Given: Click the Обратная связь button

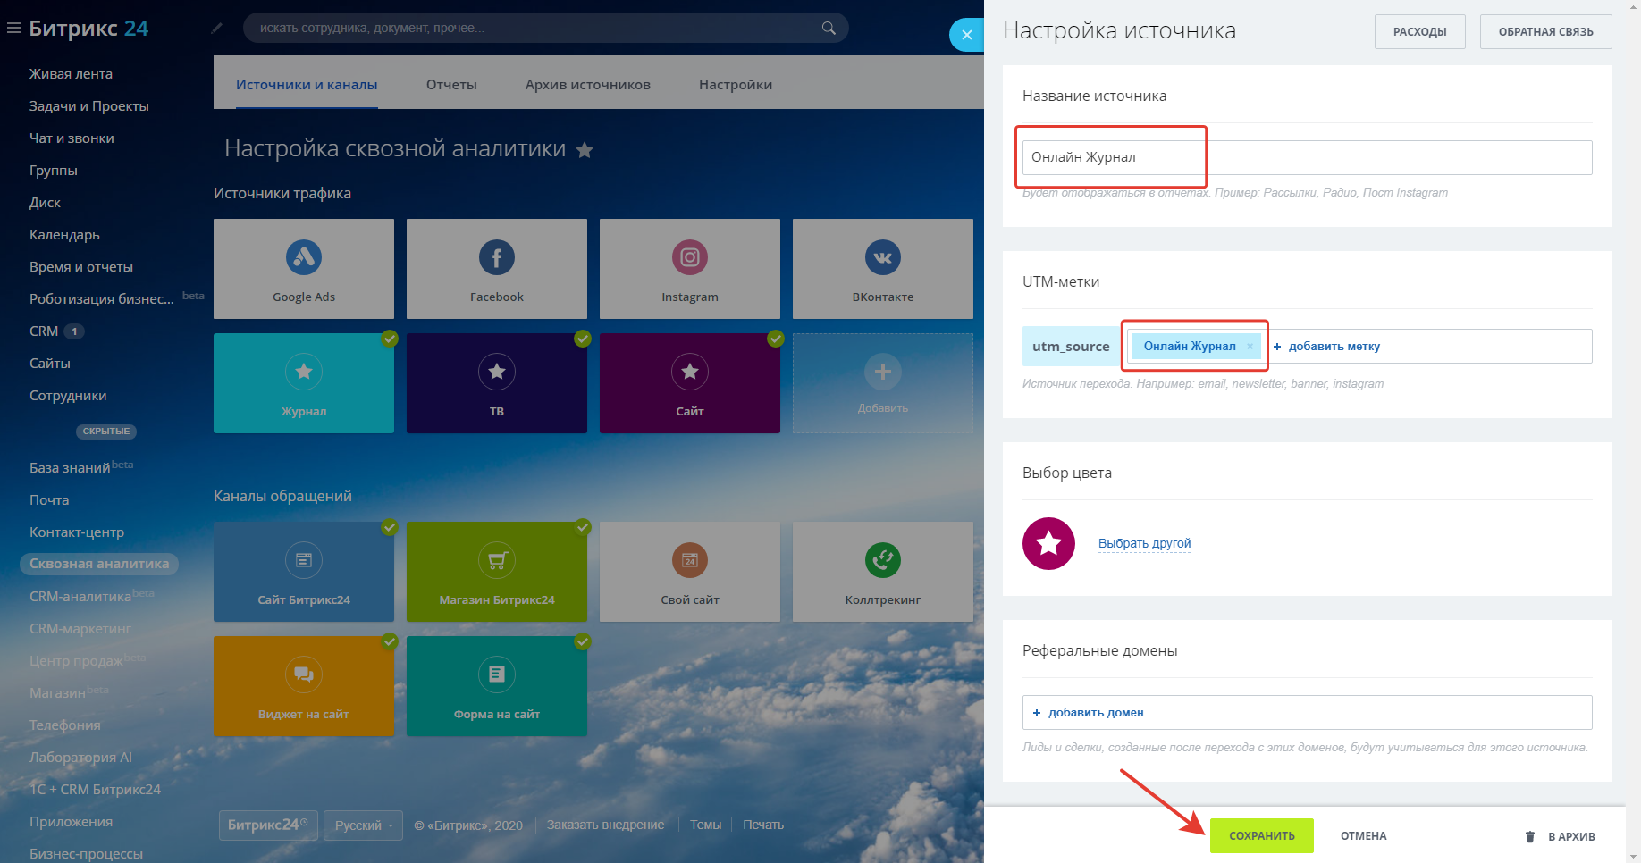Looking at the screenshot, I should pyautogui.click(x=1545, y=32).
